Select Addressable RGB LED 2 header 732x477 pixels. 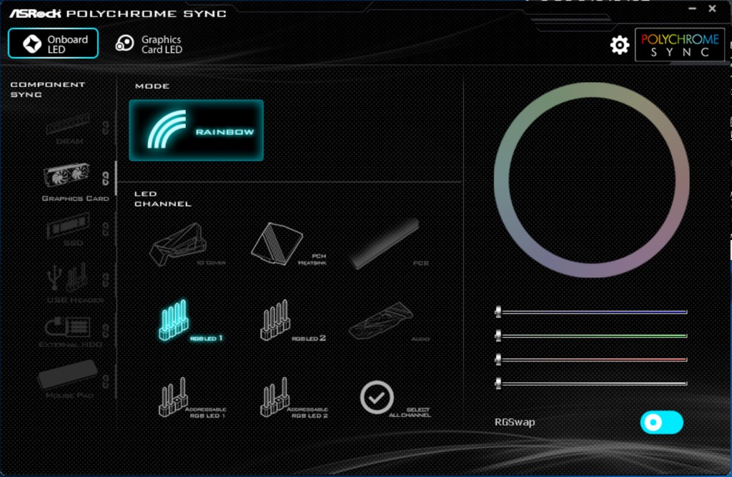(x=293, y=398)
